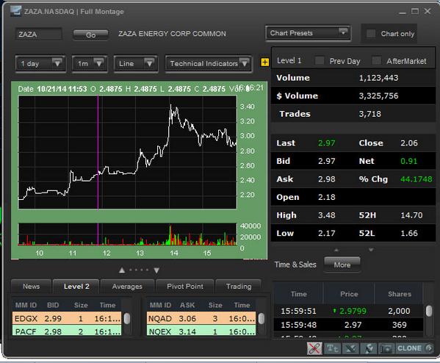
Task: Select the NQAD 3.06 ask row
Action: [201, 318]
